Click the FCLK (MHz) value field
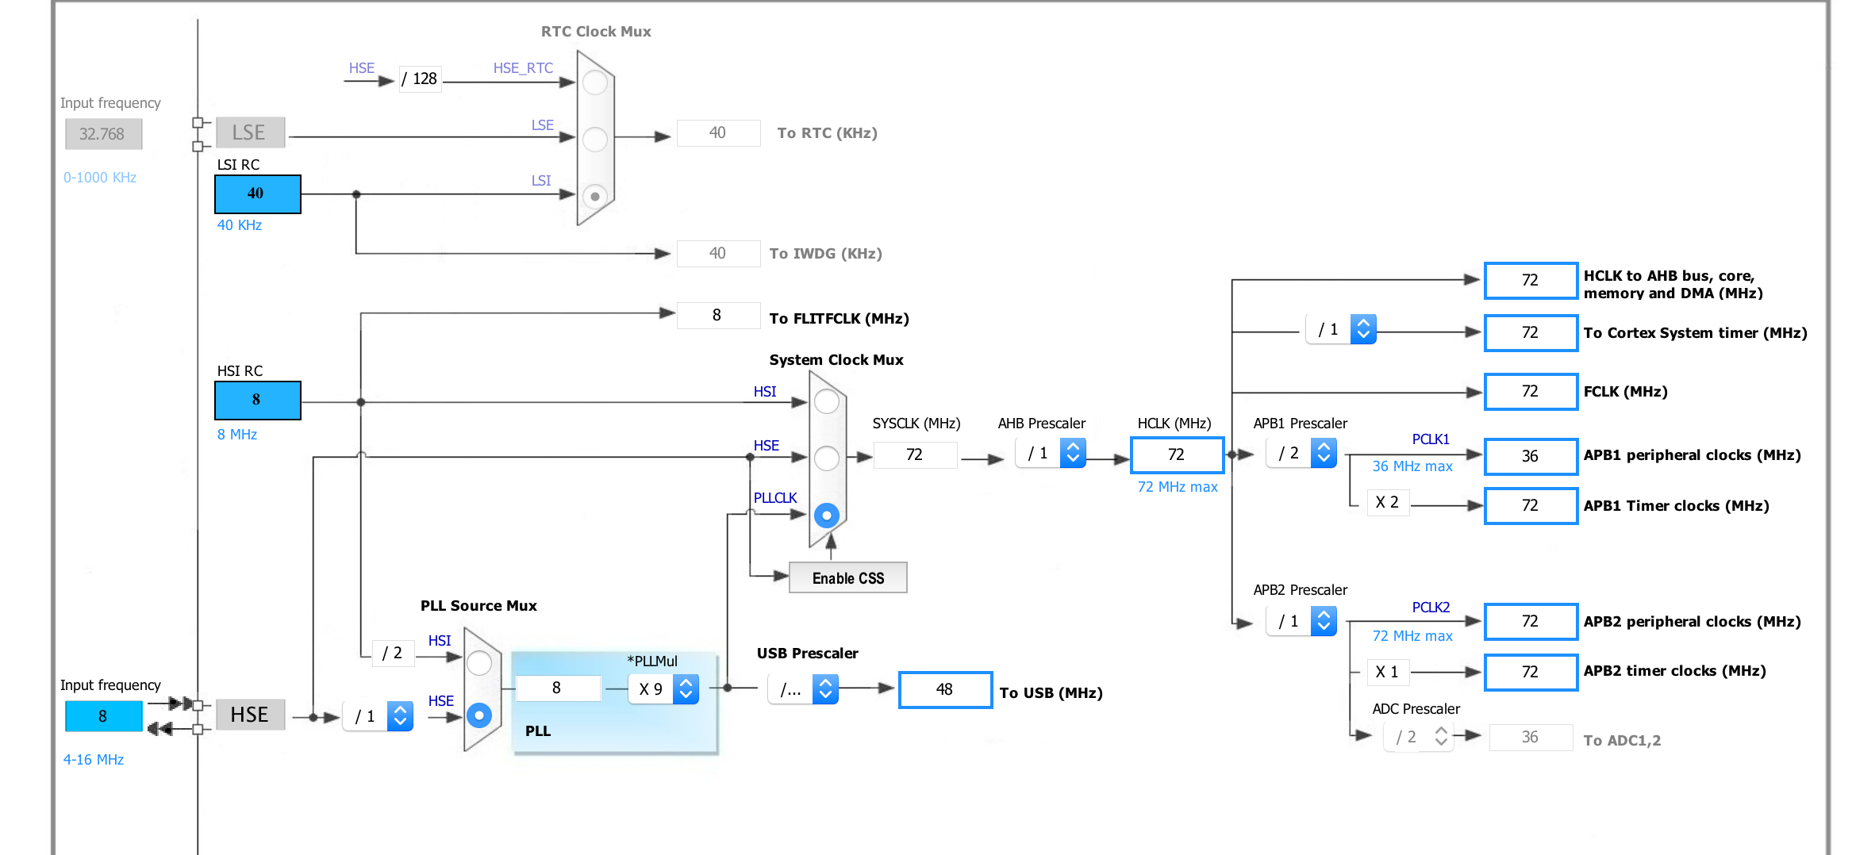This screenshot has height=855, width=1852. coord(1531,391)
